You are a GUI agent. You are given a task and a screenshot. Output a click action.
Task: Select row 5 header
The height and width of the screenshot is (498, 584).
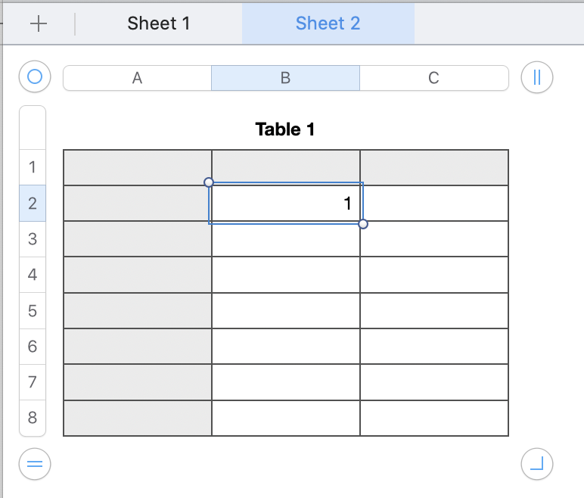[33, 310]
